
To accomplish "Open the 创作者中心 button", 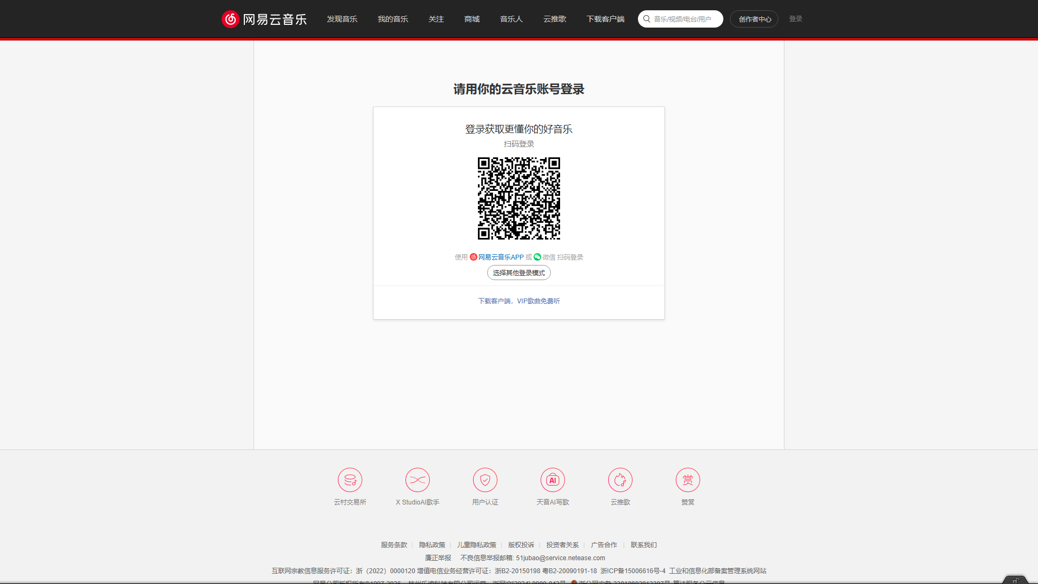I will point(754,19).
